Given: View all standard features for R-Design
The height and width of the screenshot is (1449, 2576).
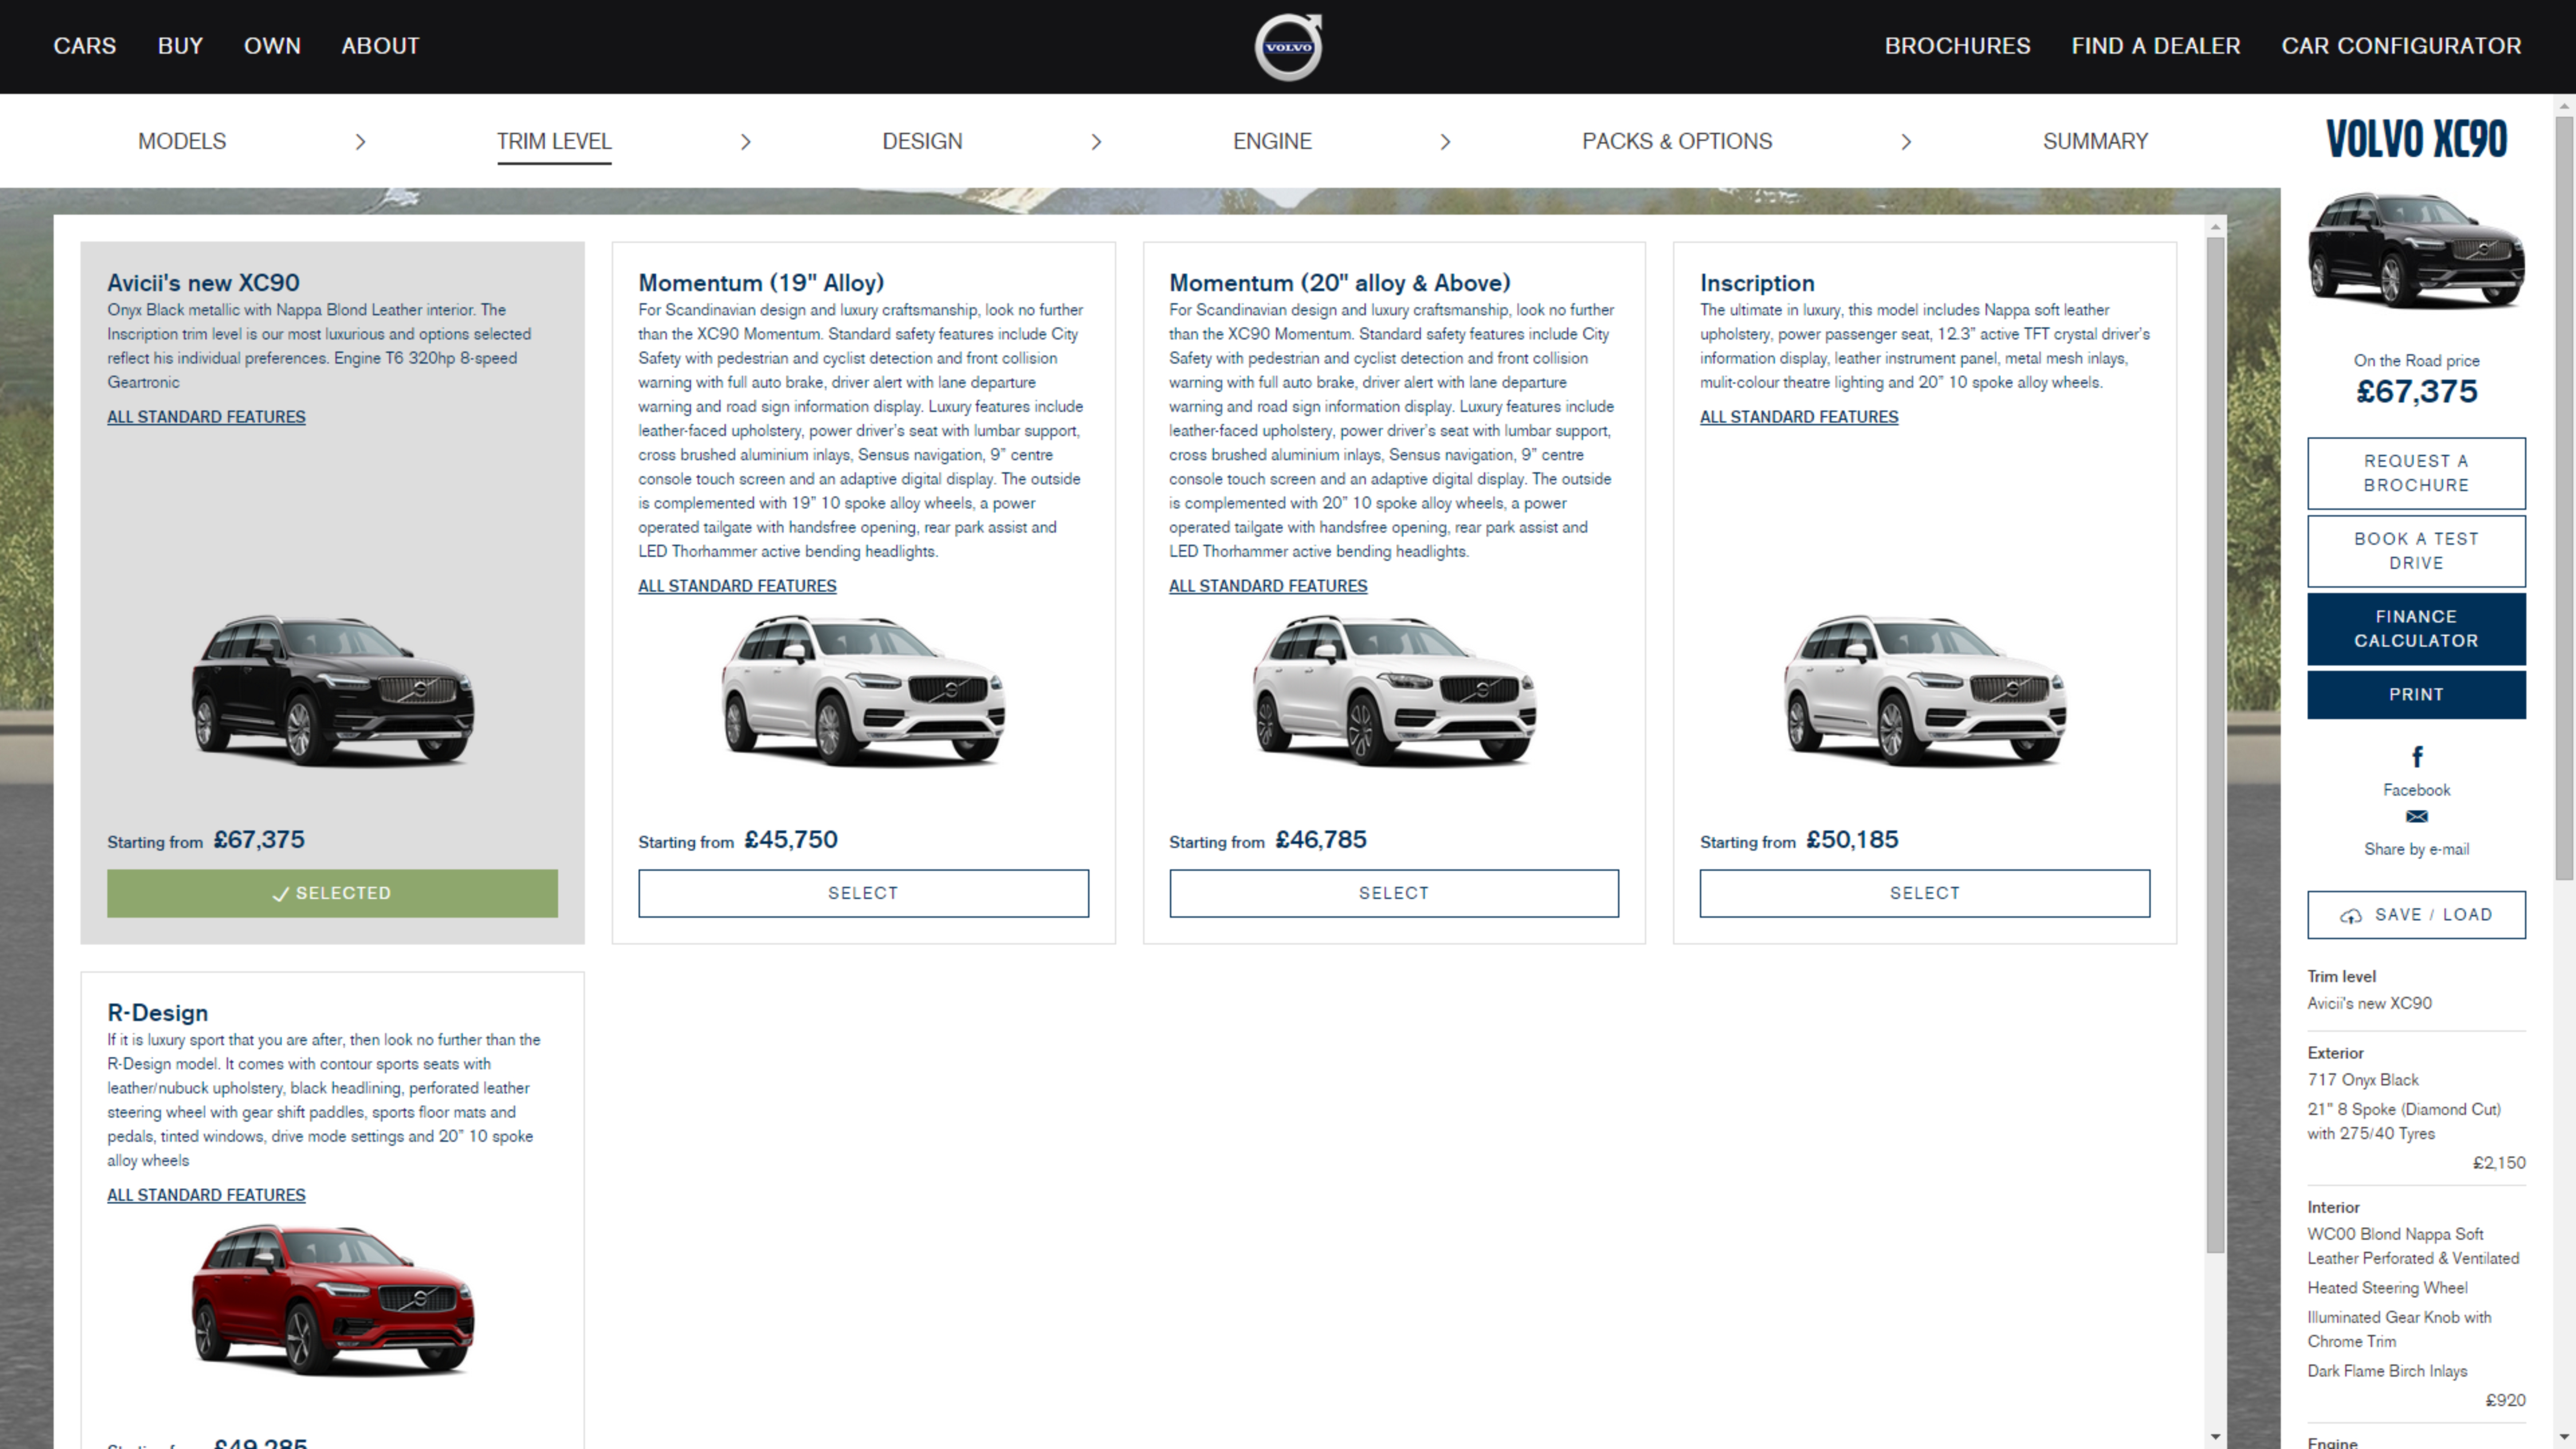Looking at the screenshot, I should coord(206,1195).
